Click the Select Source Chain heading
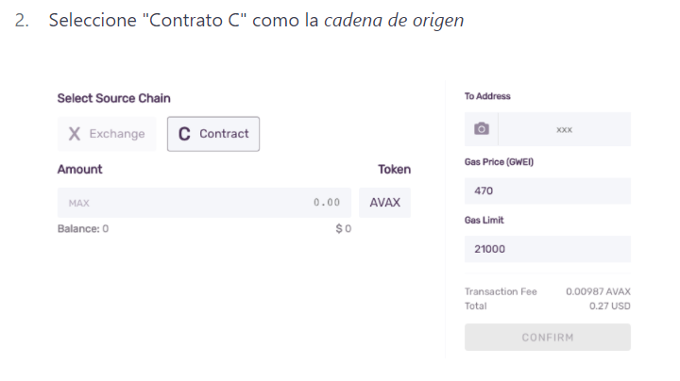The height and width of the screenshot is (381, 680). coord(113,98)
